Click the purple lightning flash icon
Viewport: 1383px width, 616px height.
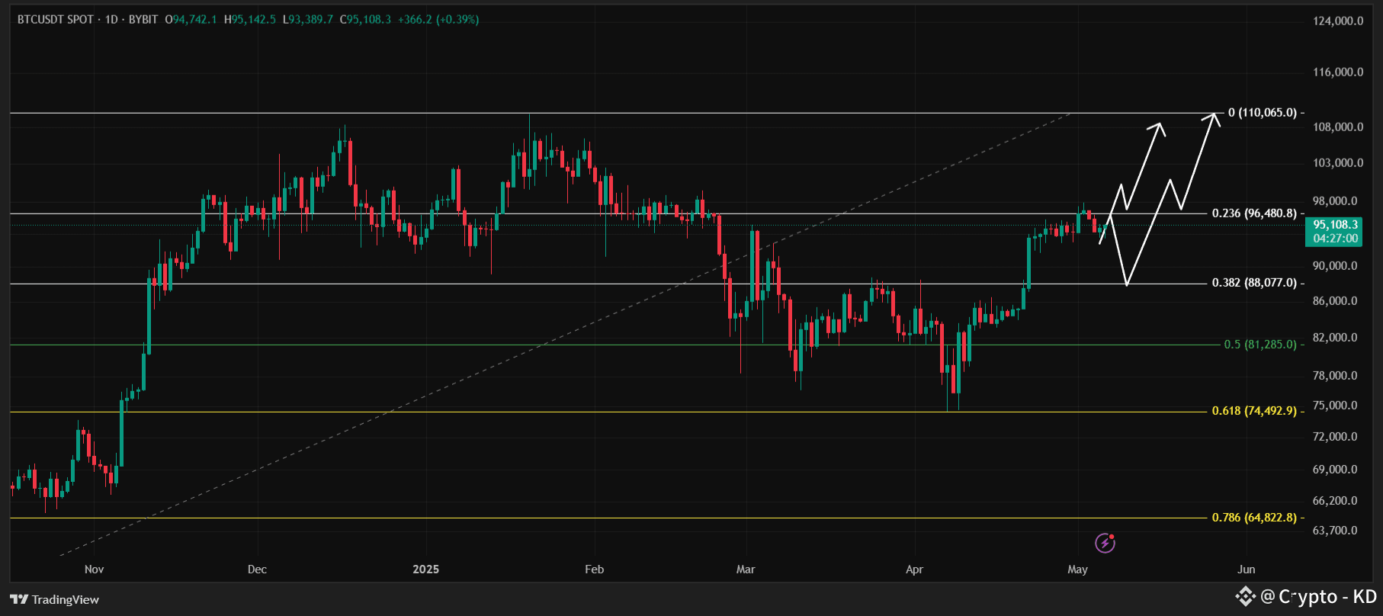(1105, 543)
